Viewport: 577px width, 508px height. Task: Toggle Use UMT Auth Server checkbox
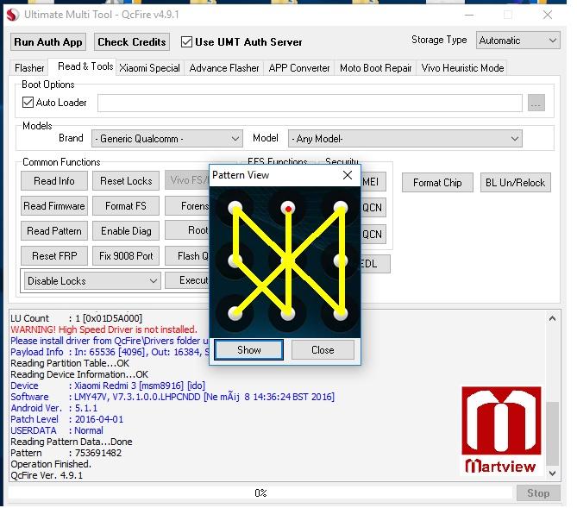point(186,42)
